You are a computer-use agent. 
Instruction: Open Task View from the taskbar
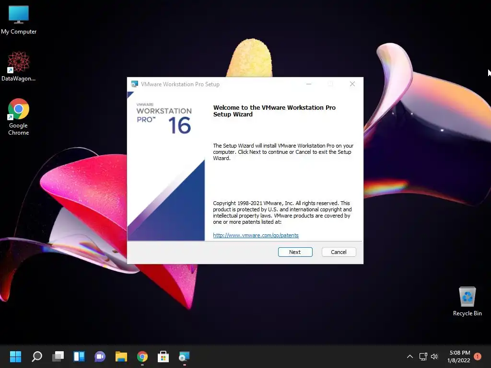[x=58, y=356]
